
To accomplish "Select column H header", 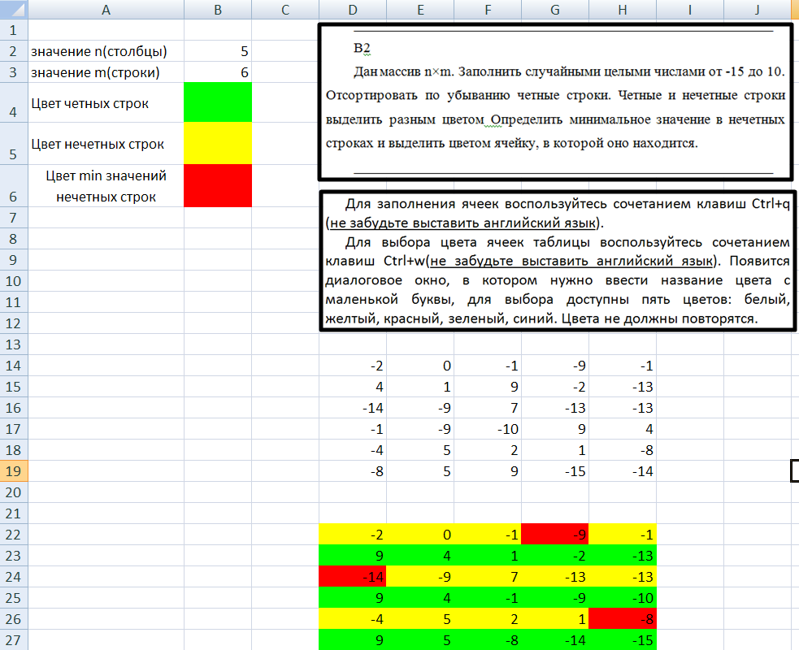I will [623, 9].
